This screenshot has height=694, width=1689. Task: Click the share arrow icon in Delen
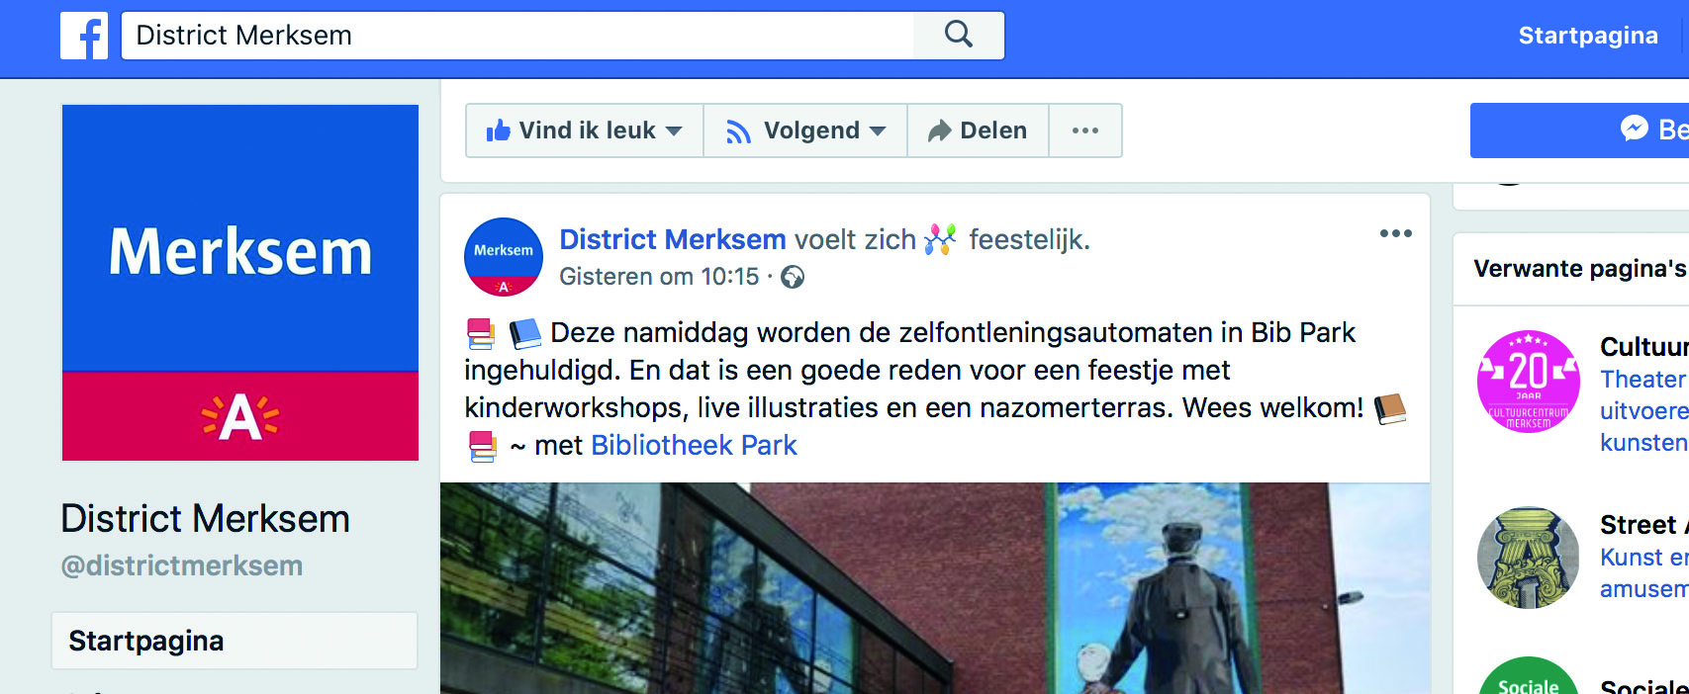939,130
